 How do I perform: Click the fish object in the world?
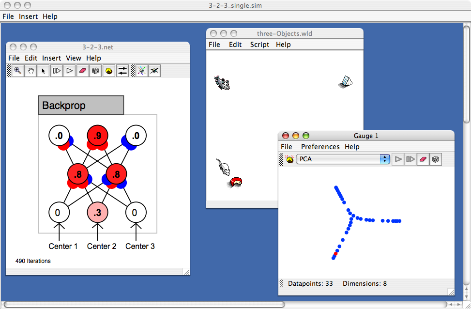pyautogui.click(x=222, y=82)
